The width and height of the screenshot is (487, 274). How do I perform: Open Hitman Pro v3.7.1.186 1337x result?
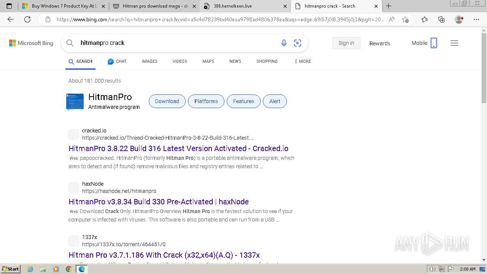click(x=164, y=255)
